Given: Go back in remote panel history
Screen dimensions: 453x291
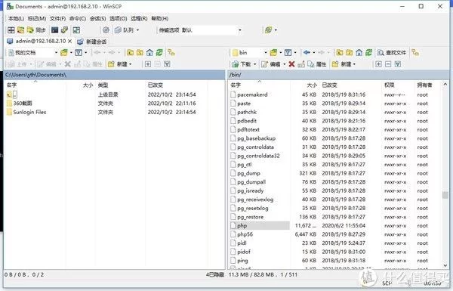Looking at the screenshot, I should tap(307, 53).
